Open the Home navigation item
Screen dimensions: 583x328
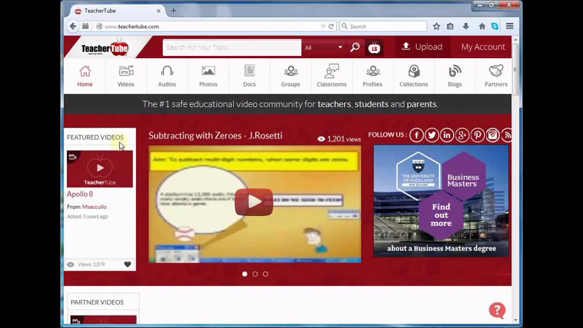(85, 76)
